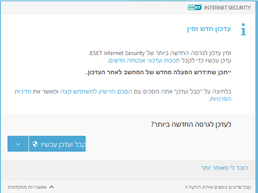Click the INTERNET SECURITY product title text

point(227,7)
